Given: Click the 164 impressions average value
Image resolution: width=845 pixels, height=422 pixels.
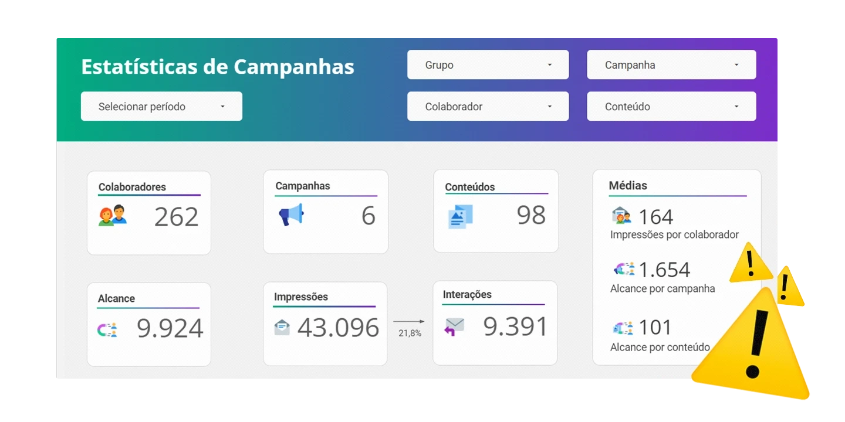Looking at the screenshot, I should (656, 217).
